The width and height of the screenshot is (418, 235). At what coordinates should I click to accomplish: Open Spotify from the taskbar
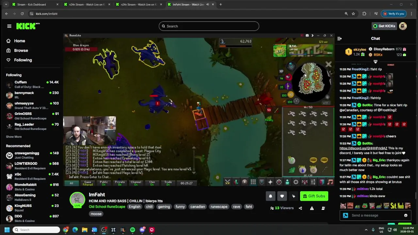tap(132, 230)
